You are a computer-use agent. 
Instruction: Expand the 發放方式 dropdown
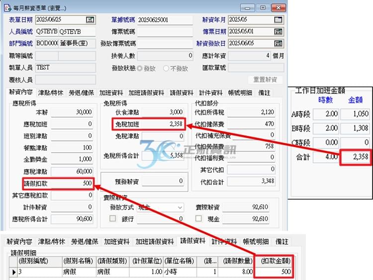coord(180,208)
